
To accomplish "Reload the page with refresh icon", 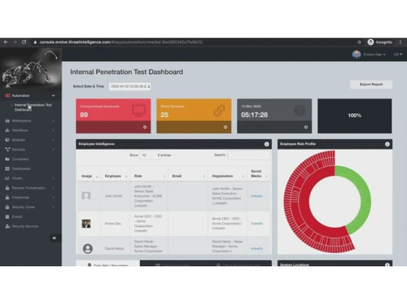I will pyautogui.click(x=24, y=42).
